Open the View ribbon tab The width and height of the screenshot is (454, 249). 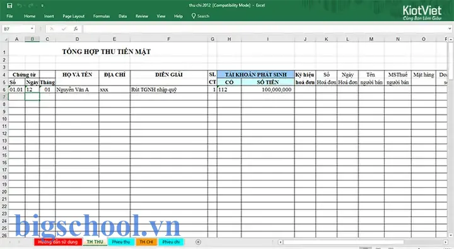[161, 16]
